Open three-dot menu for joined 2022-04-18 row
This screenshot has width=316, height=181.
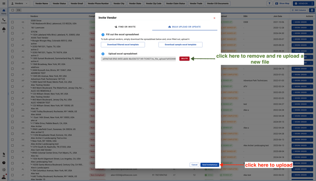(311, 69)
